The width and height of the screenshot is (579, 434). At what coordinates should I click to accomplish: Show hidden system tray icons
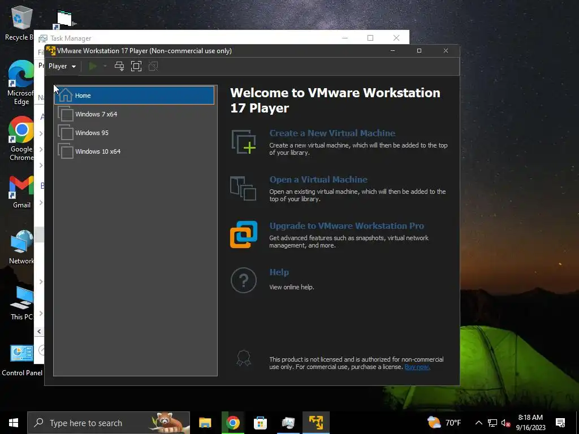pos(478,423)
